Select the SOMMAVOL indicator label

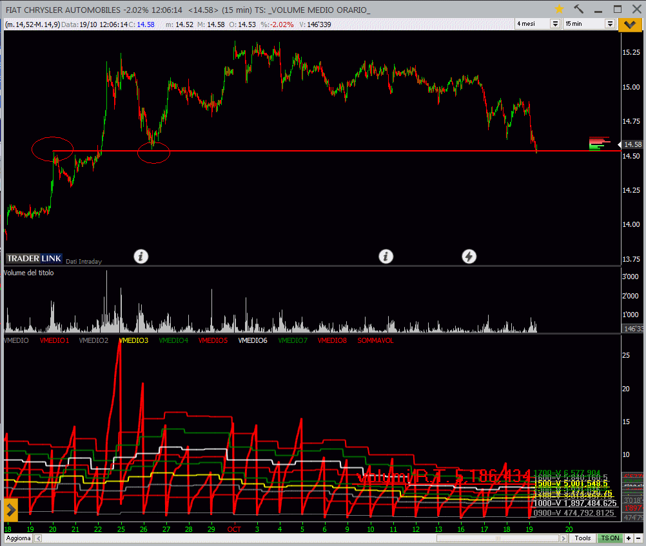pos(375,340)
